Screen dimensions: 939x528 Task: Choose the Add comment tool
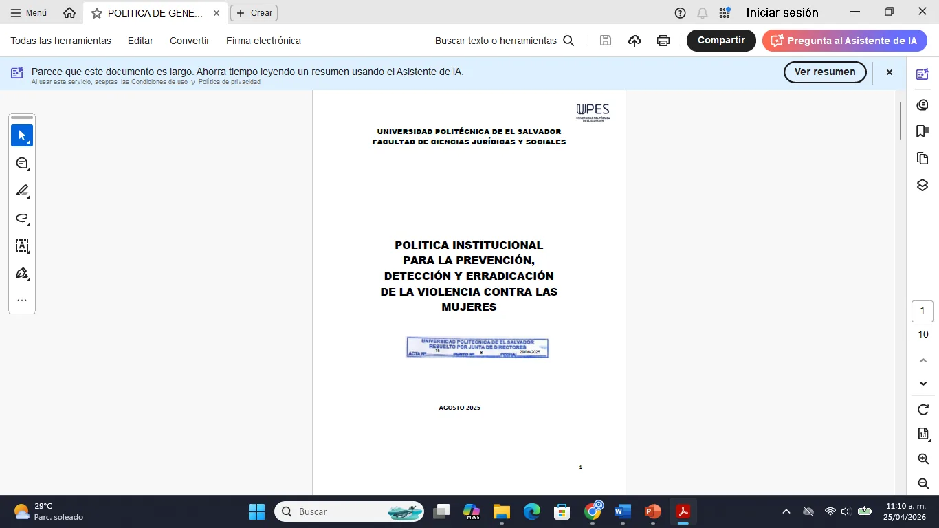click(x=22, y=163)
